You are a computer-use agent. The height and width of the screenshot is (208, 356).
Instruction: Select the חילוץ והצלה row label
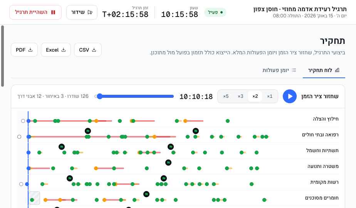point(326,119)
